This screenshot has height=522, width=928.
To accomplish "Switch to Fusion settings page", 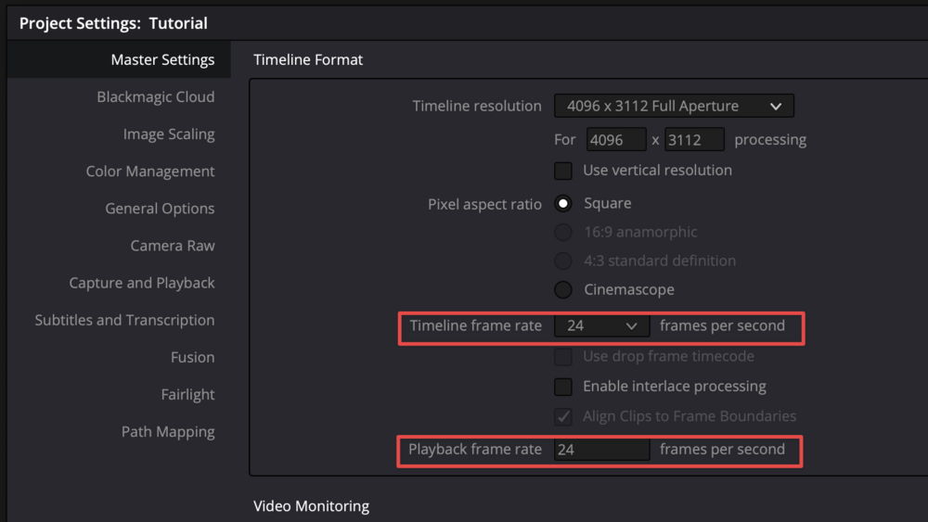I will [x=192, y=357].
